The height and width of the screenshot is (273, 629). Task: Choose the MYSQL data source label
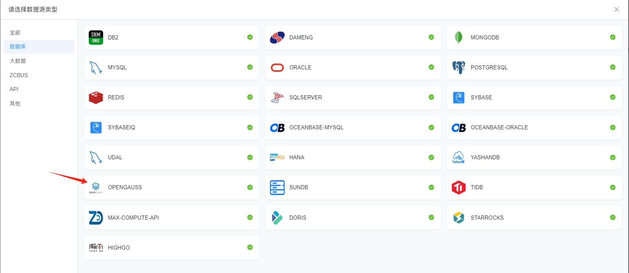tap(118, 67)
